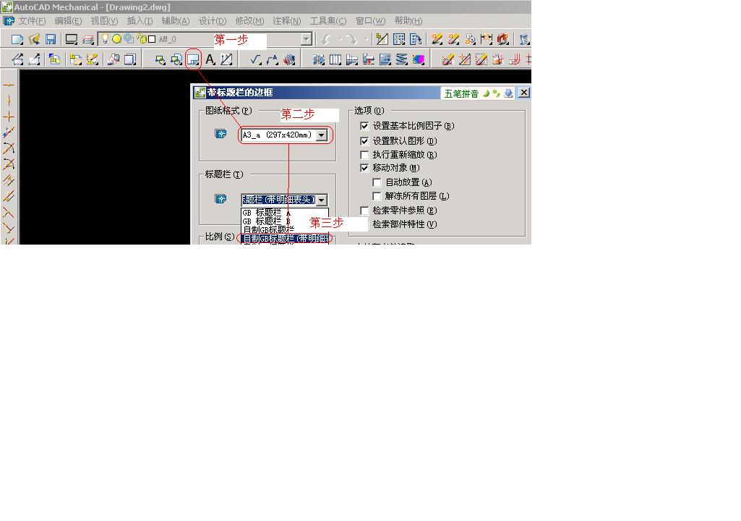Viewport: 741px width, 521px height.
Task: Open the 注释(N) menu
Action: 286,21
